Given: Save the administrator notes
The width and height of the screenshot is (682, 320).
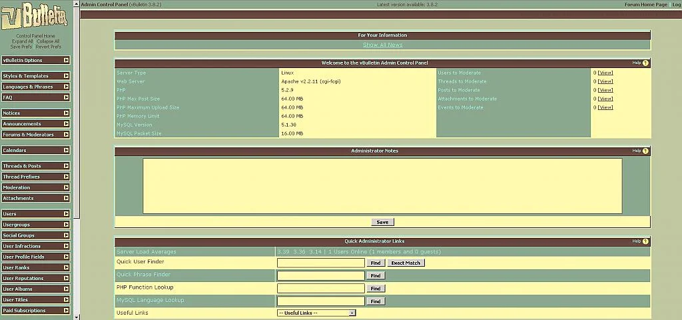Looking at the screenshot, I should tap(382, 222).
